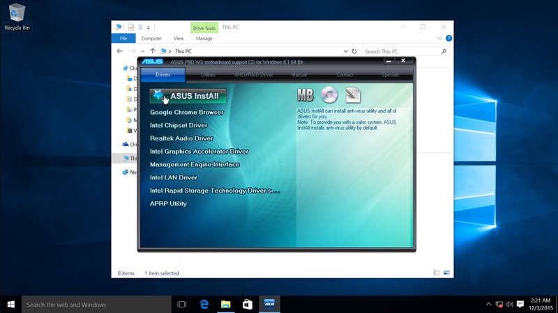Screen dimensions: 558x313
Task: Click the MB motherboard info icon
Action: (x=306, y=95)
